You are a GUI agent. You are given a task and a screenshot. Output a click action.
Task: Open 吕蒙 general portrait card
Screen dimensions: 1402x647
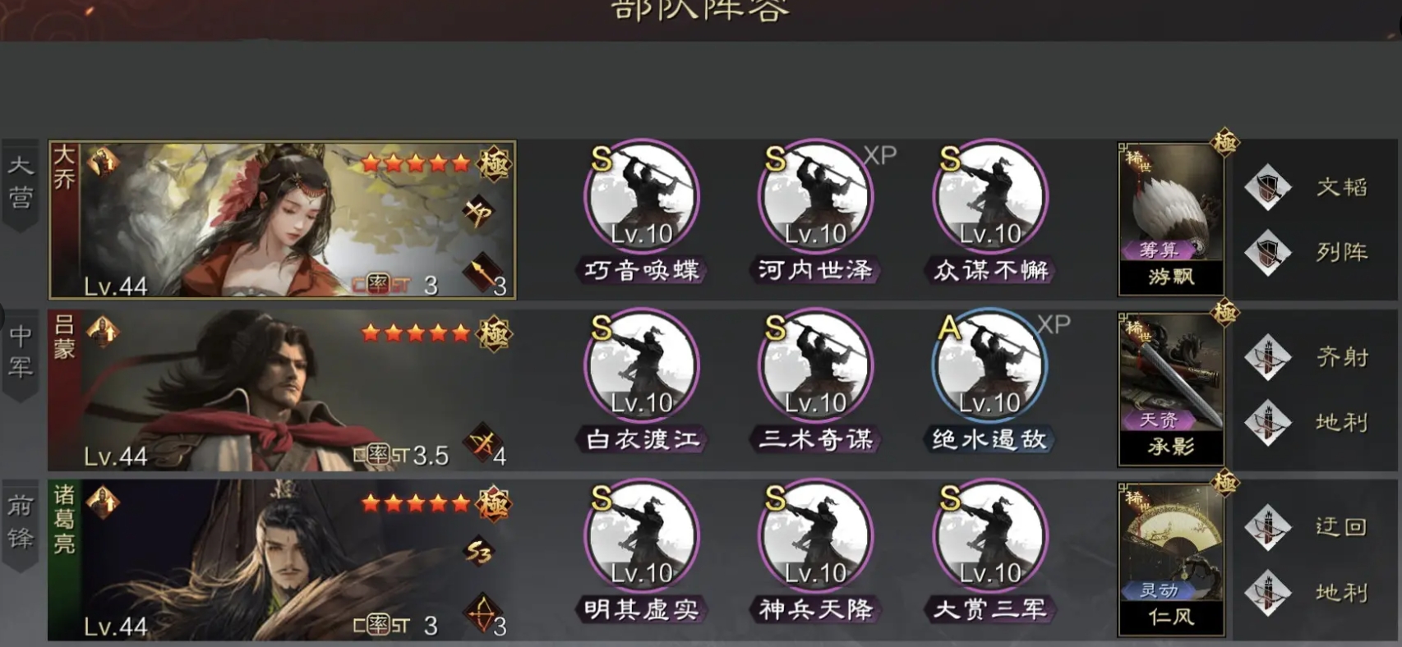282,390
